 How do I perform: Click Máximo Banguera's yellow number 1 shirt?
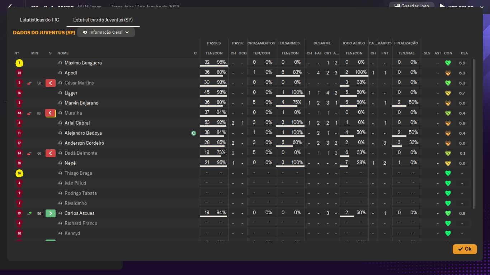coord(19,63)
